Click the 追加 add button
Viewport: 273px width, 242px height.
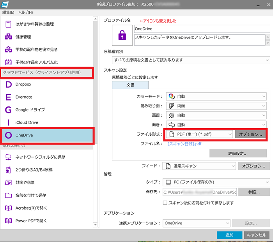pos(229,235)
